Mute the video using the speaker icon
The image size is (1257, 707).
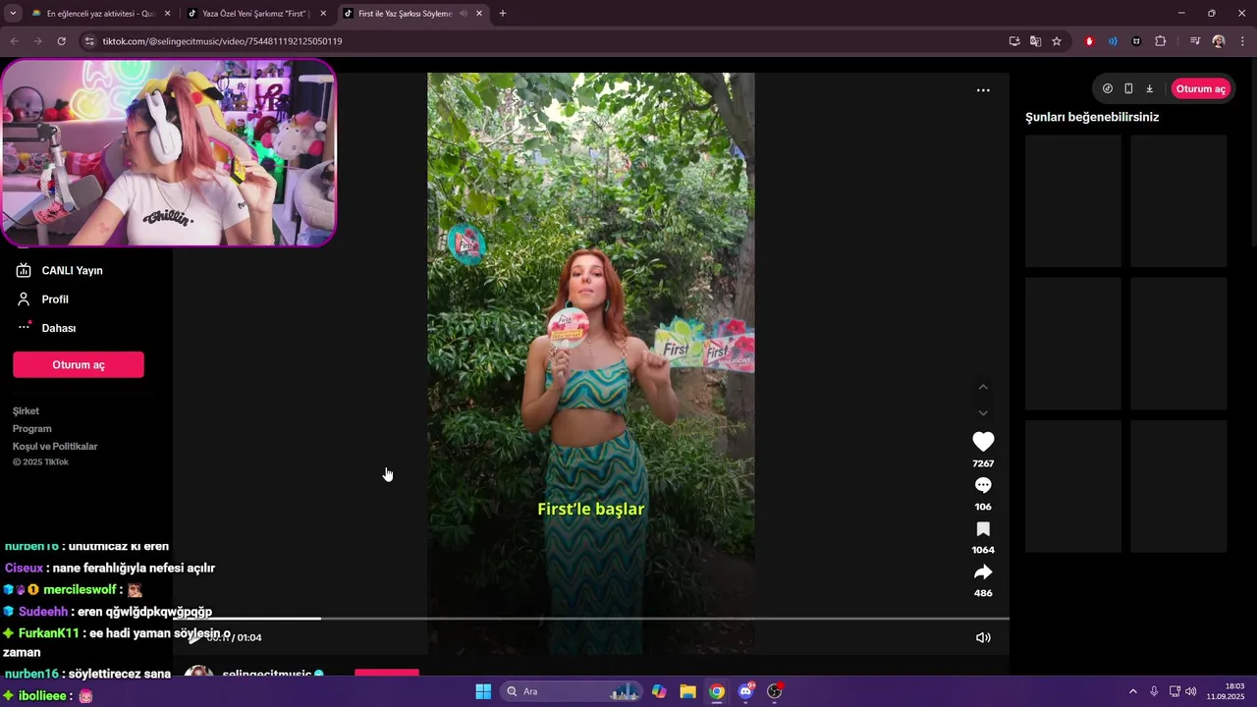[983, 637]
